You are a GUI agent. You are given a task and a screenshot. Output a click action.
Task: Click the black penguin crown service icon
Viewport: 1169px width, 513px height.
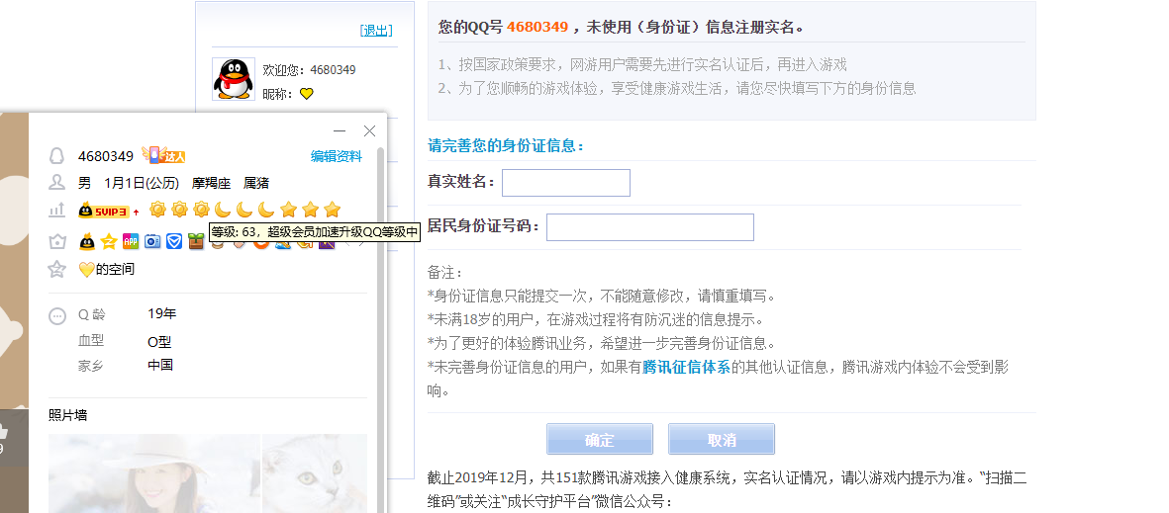point(87,240)
